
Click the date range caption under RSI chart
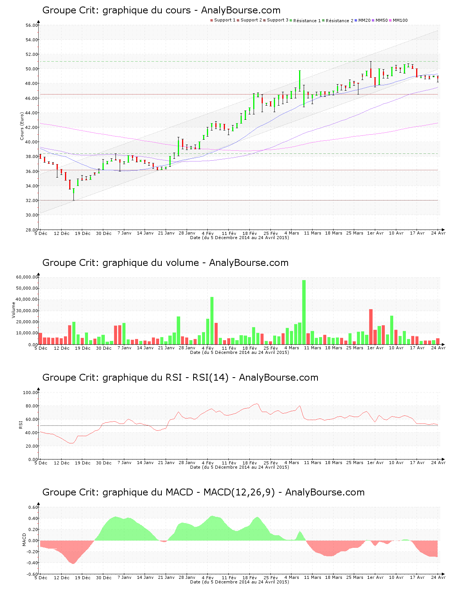(x=239, y=467)
